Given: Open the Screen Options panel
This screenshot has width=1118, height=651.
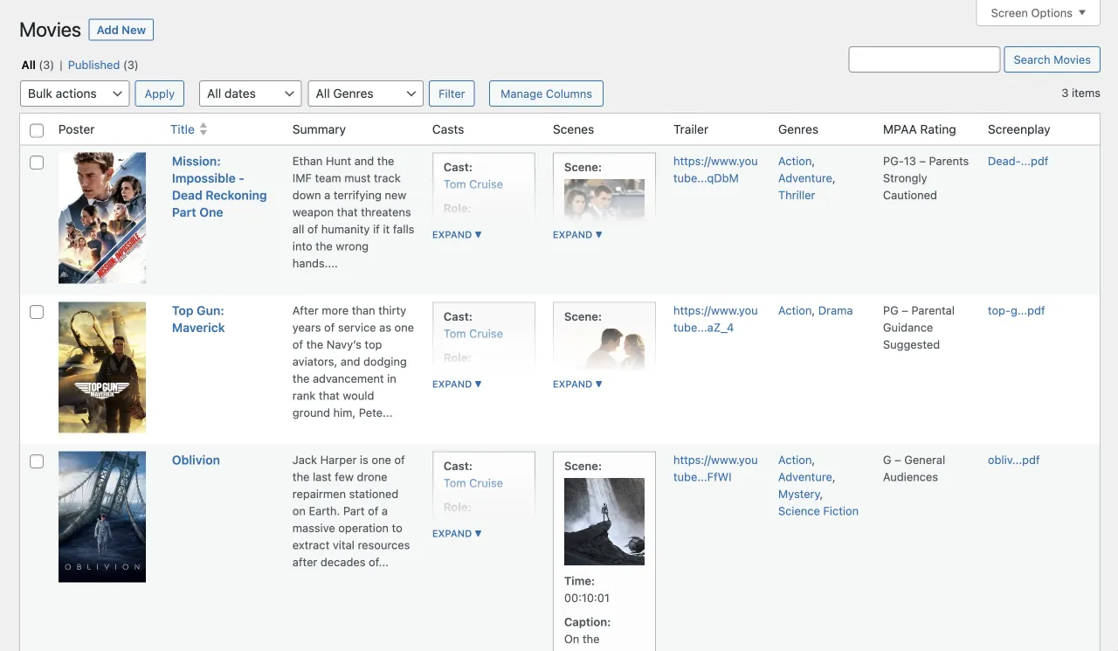Looking at the screenshot, I should click(x=1038, y=13).
